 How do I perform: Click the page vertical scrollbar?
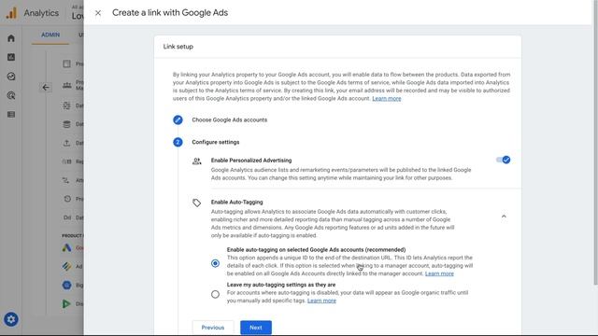pos(595,143)
